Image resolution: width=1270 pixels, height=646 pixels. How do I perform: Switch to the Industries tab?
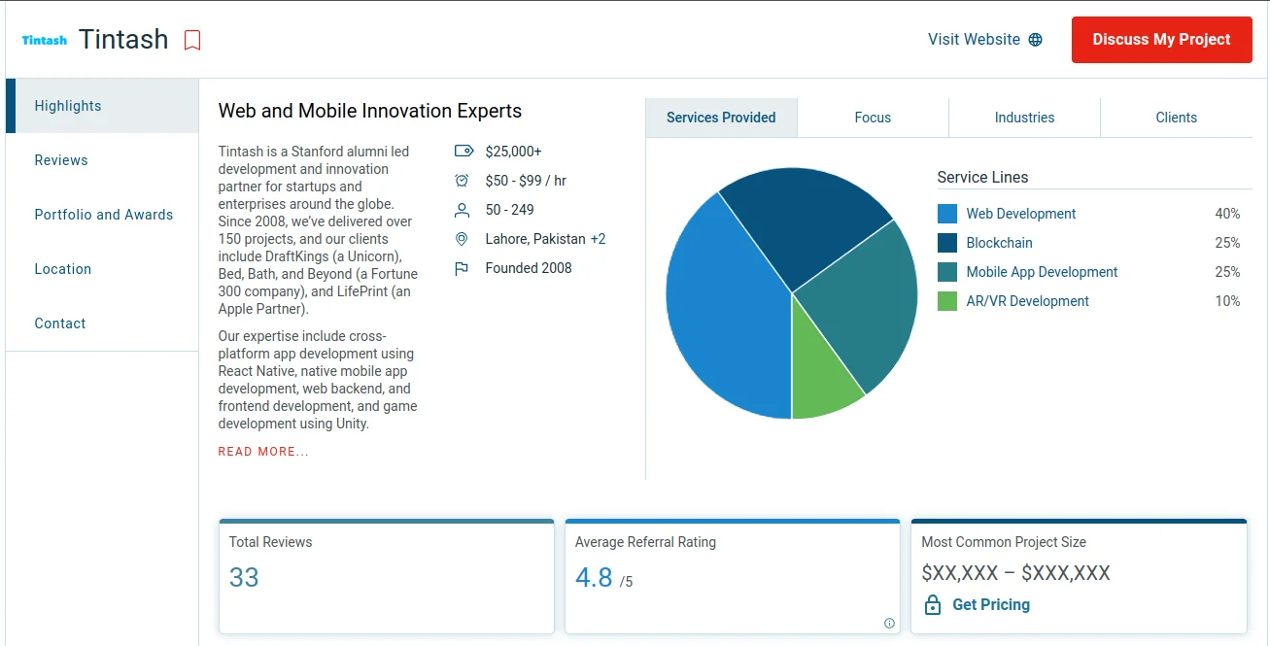tap(1024, 118)
